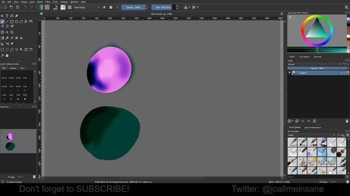Activate the Crop tool
Screen dimensions: 350x196
(x=12, y=32)
